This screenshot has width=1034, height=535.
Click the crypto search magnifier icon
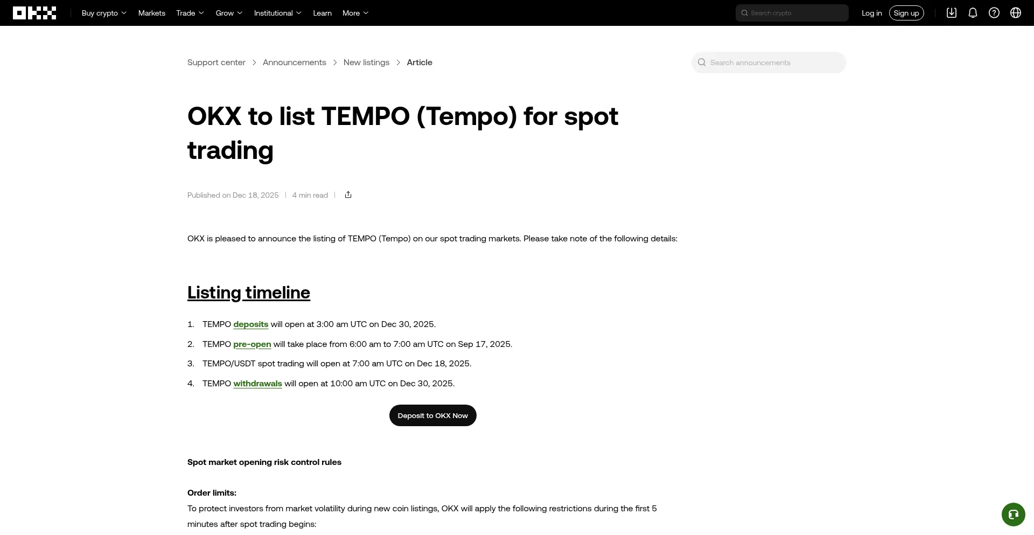pyautogui.click(x=744, y=12)
